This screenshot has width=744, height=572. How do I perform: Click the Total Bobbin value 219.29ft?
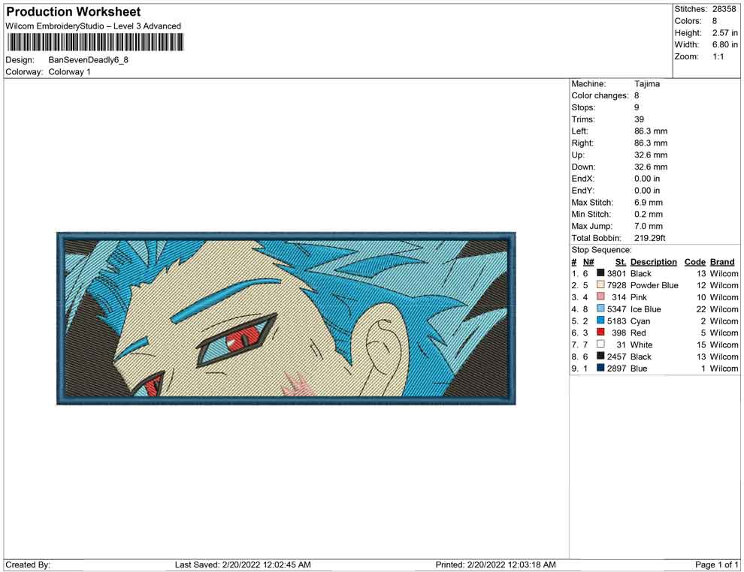649,238
